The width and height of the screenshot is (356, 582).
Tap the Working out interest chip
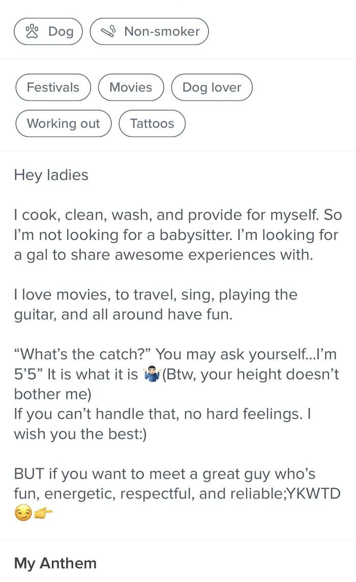coord(63,124)
